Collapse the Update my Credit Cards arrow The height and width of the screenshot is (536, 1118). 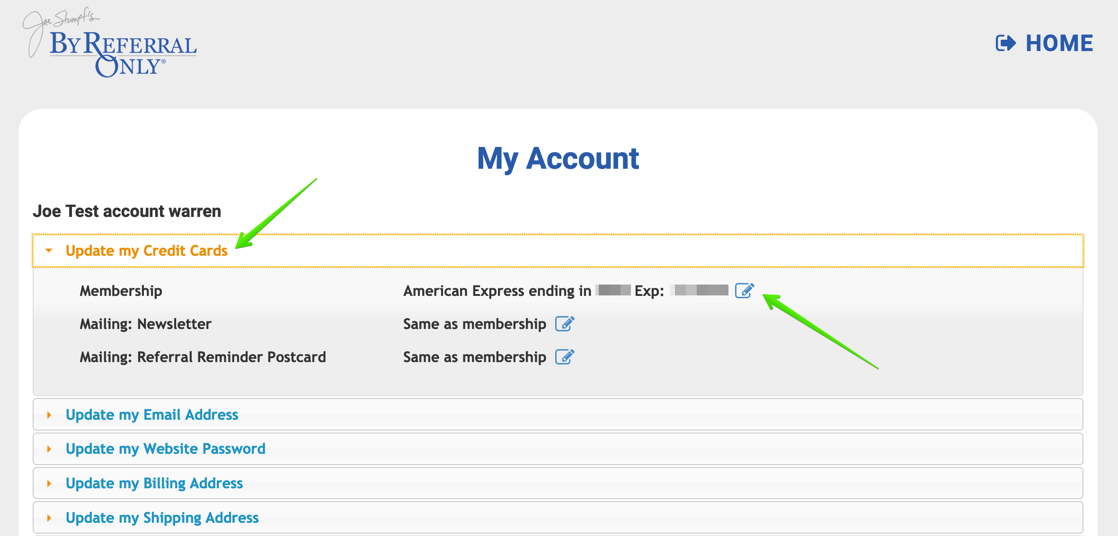tap(49, 251)
